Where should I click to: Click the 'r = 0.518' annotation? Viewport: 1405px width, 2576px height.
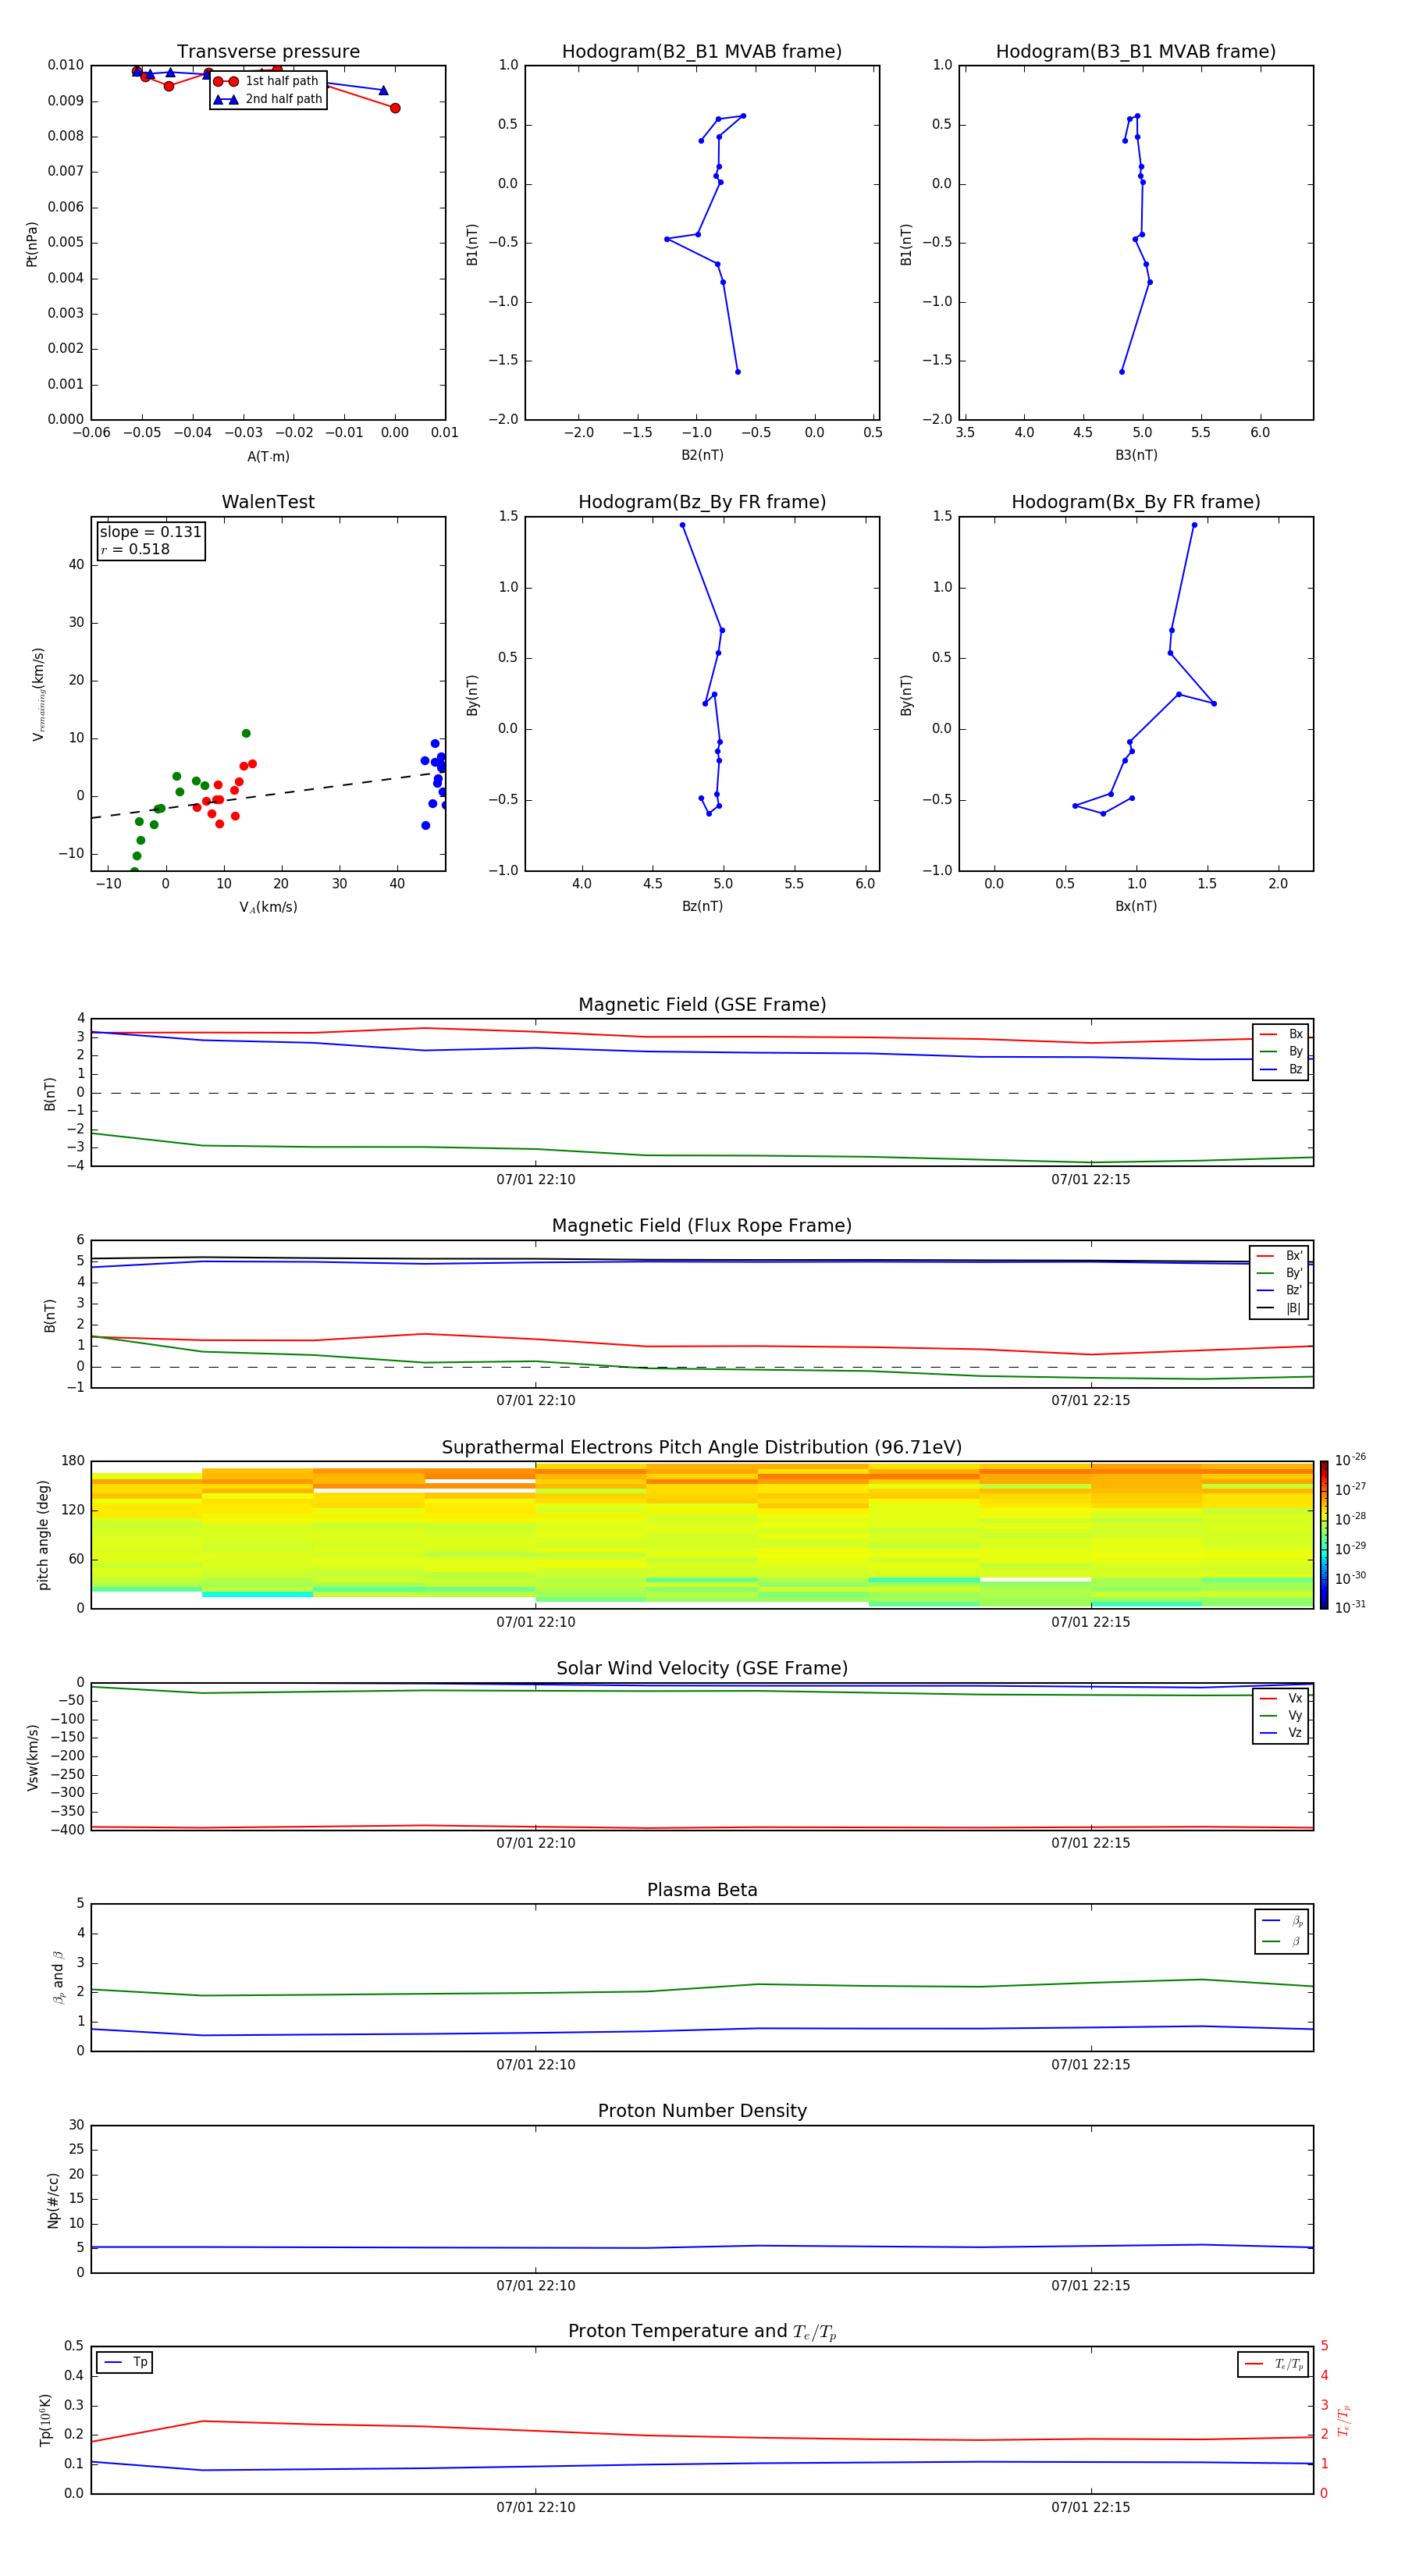pos(135,549)
